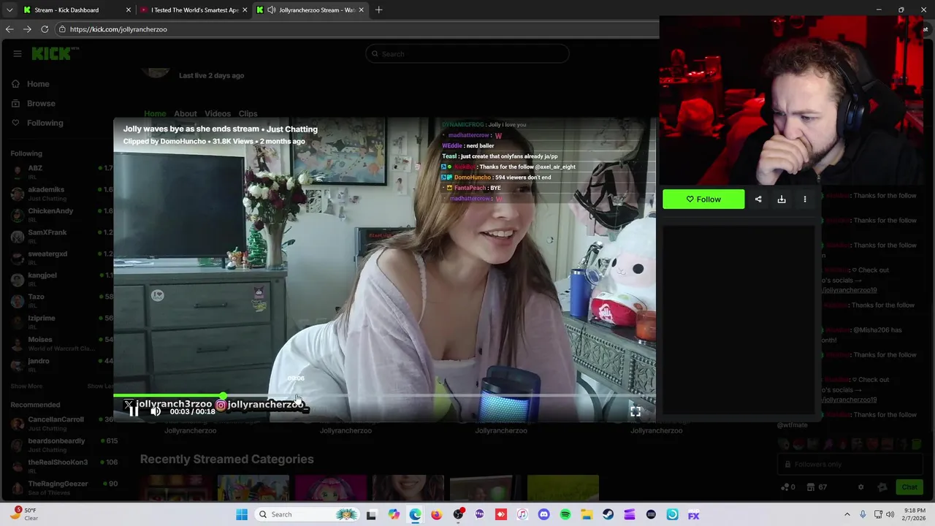The width and height of the screenshot is (935, 526).
Task: Switch to the channel Videos tab
Action: [218, 114]
